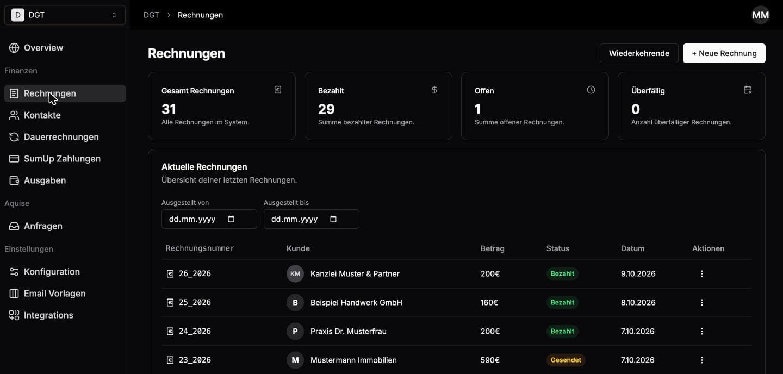Open Dauerrechnungen in the sidebar
The image size is (783, 374).
click(x=65, y=137)
